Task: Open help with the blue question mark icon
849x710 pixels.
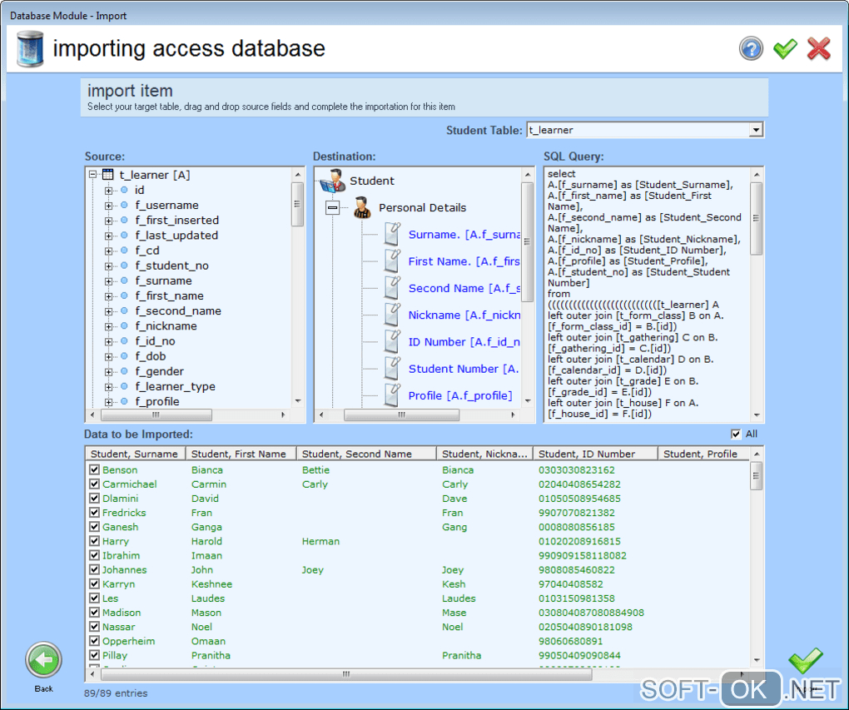Action: (x=751, y=49)
